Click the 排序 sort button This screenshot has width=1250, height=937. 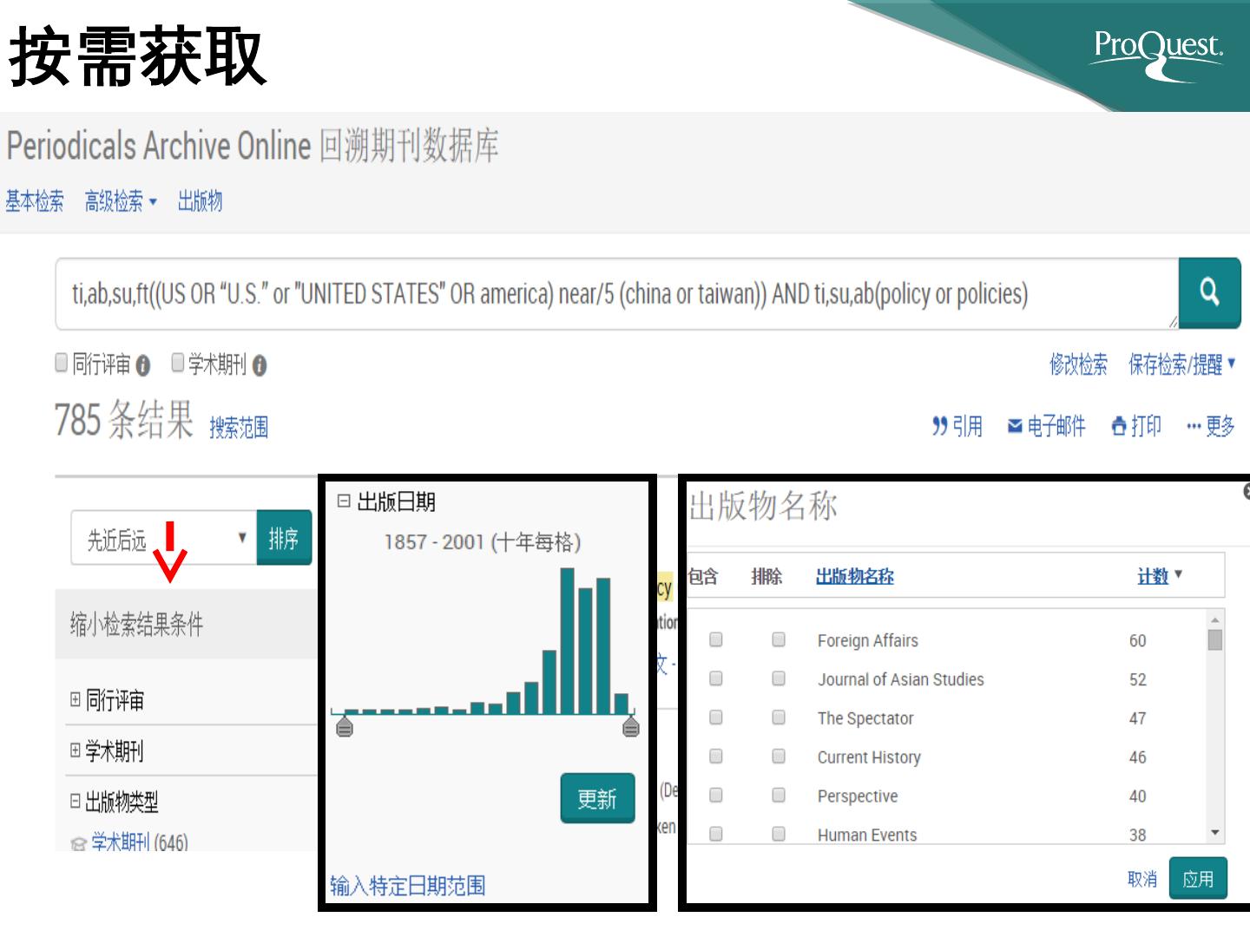click(284, 539)
